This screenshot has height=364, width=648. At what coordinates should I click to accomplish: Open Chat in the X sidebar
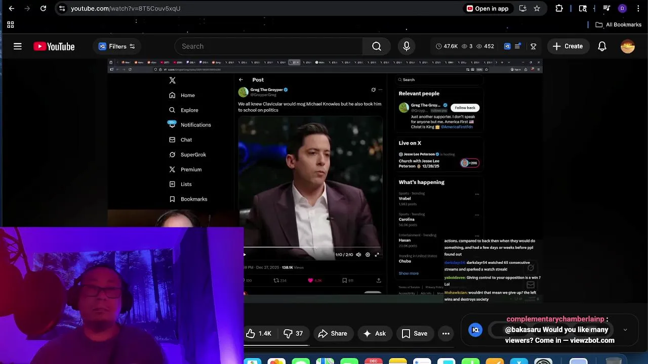click(x=181, y=140)
